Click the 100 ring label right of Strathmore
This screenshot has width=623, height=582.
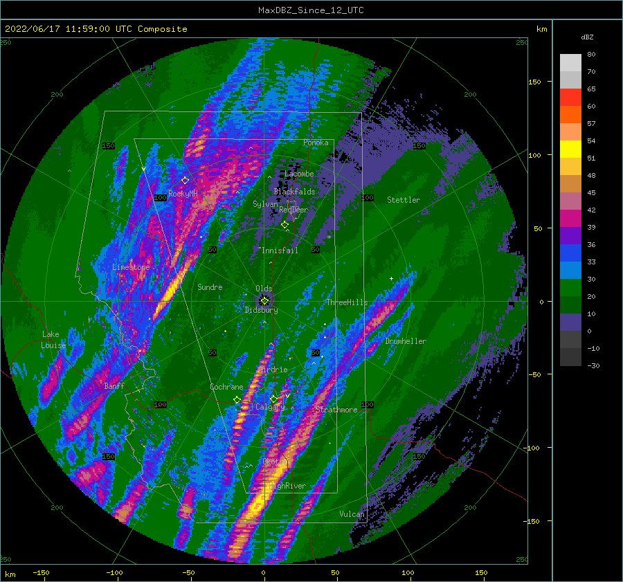pyautogui.click(x=367, y=404)
